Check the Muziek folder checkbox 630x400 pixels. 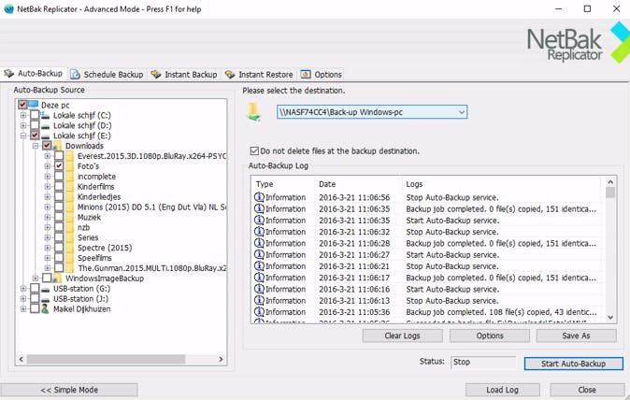59,217
